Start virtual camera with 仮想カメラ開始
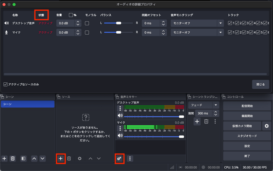273x171 pixels. pyautogui.click(x=242, y=126)
